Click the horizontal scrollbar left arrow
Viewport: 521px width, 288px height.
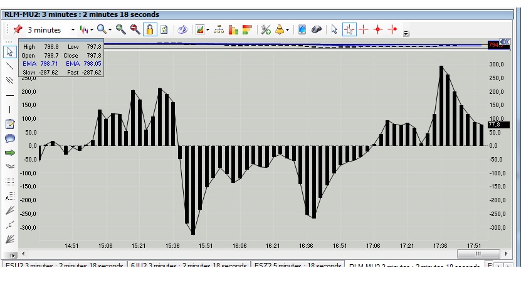[x=23, y=254]
